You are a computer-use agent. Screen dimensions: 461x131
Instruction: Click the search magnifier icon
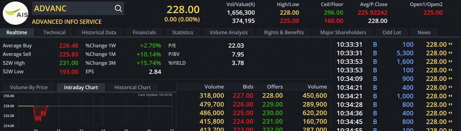coord(118,9)
